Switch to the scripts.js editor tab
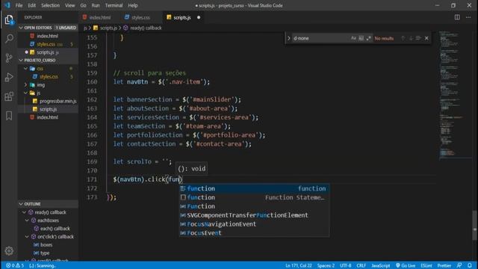The height and width of the screenshot is (269, 478). 182,17
